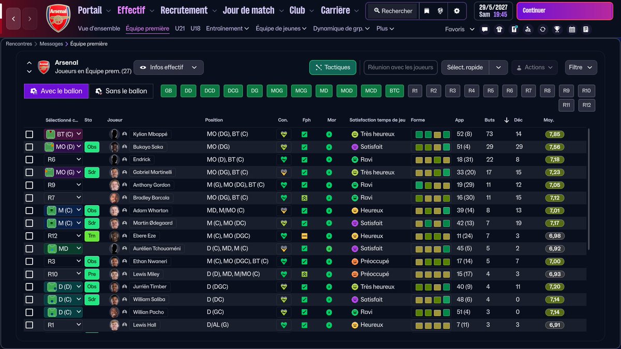Click the team switch chevrons beside Arsenal
The width and height of the screenshot is (621, 349).
click(29, 67)
